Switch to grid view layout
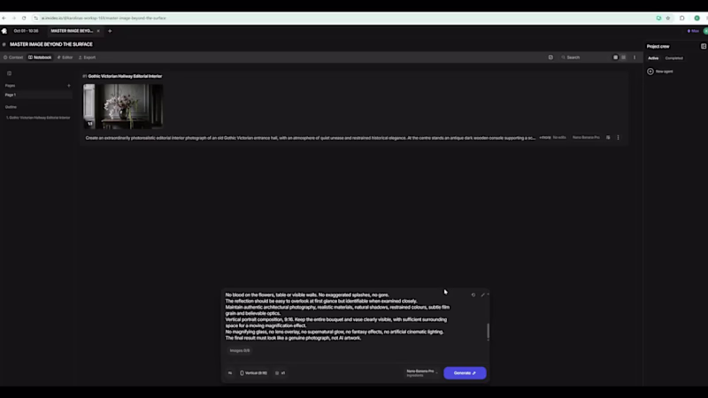Viewport: 708px width, 398px height. coord(615,57)
